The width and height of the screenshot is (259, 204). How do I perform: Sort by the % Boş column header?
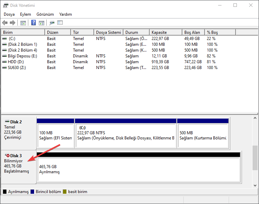click(220, 32)
